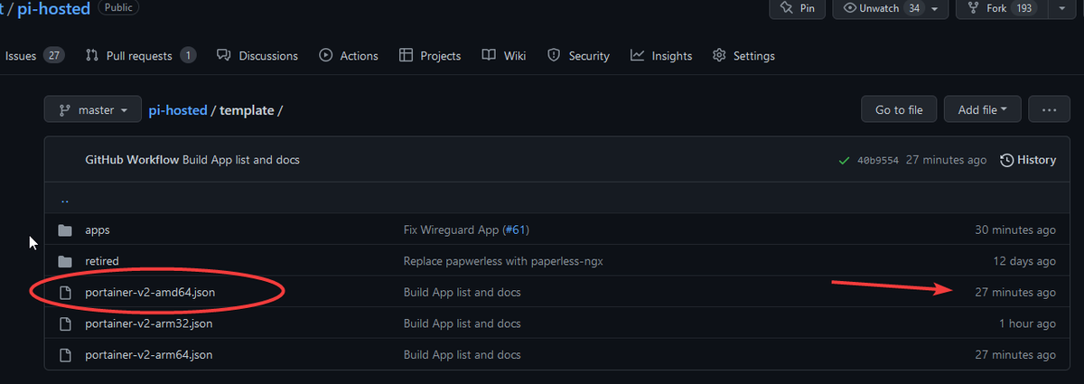Click the Actions play icon
Viewport: 1084px width, 384px height.
tap(326, 56)
